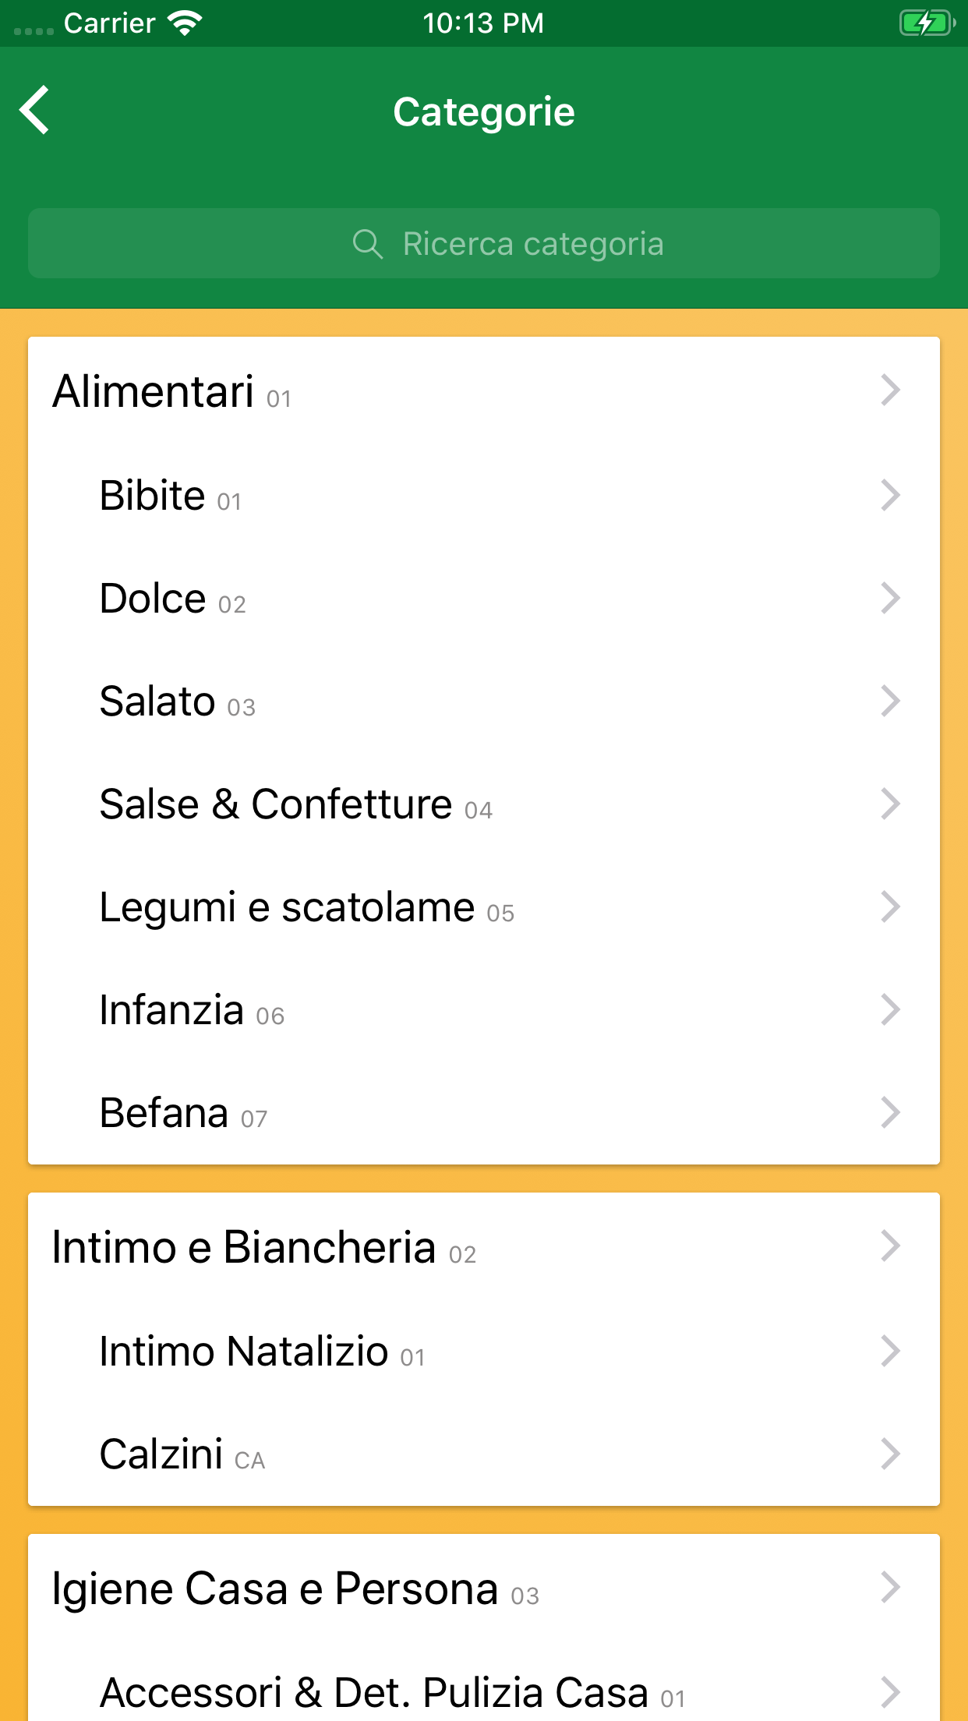The image size is (968, 1721).
Task: Open Salato via its right chevron
Action: click(890, 701)
